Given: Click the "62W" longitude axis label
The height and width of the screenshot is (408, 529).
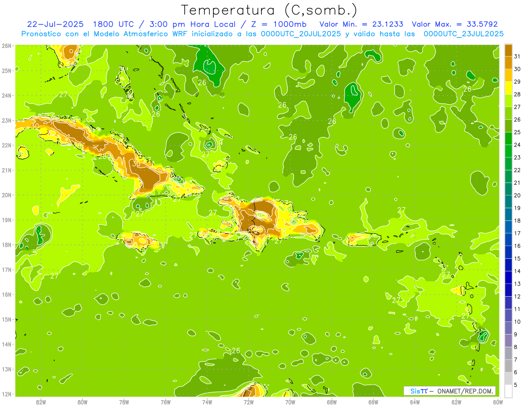Looking at the screenshot, I should (456, 402).
